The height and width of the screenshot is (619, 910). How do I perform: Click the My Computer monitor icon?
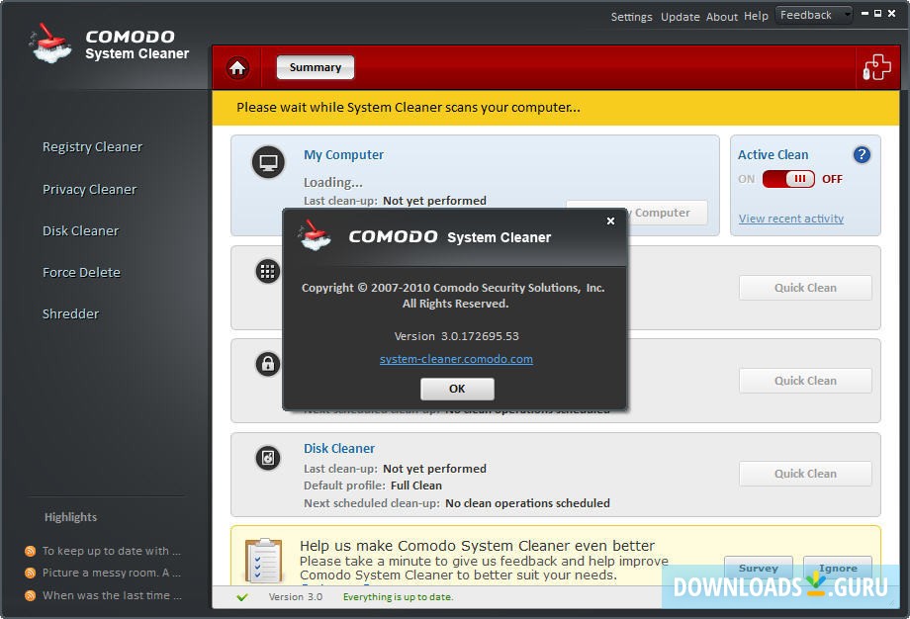click(268, 162)
